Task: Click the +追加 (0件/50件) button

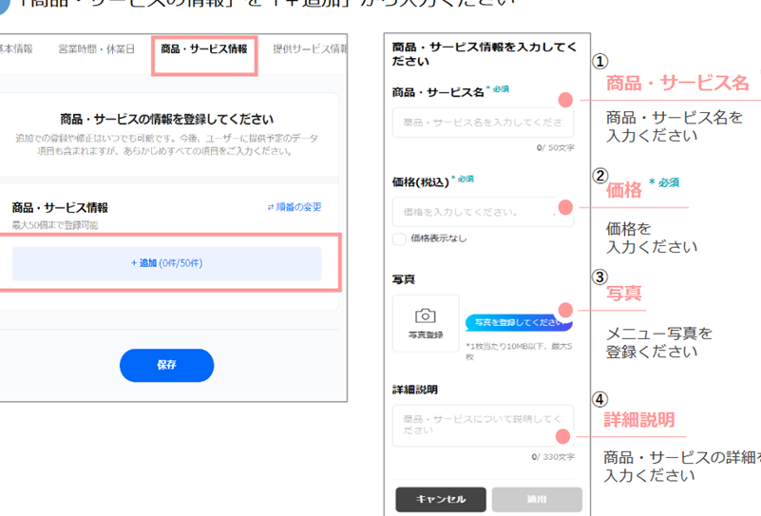Action: pyautogui.click(x=166, y=263)
